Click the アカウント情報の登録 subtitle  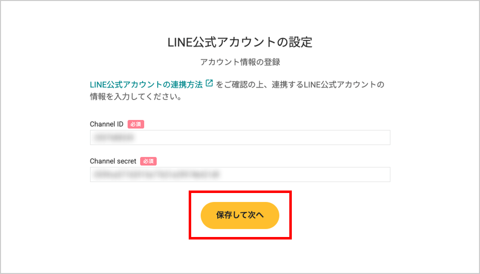click(240, 62)
